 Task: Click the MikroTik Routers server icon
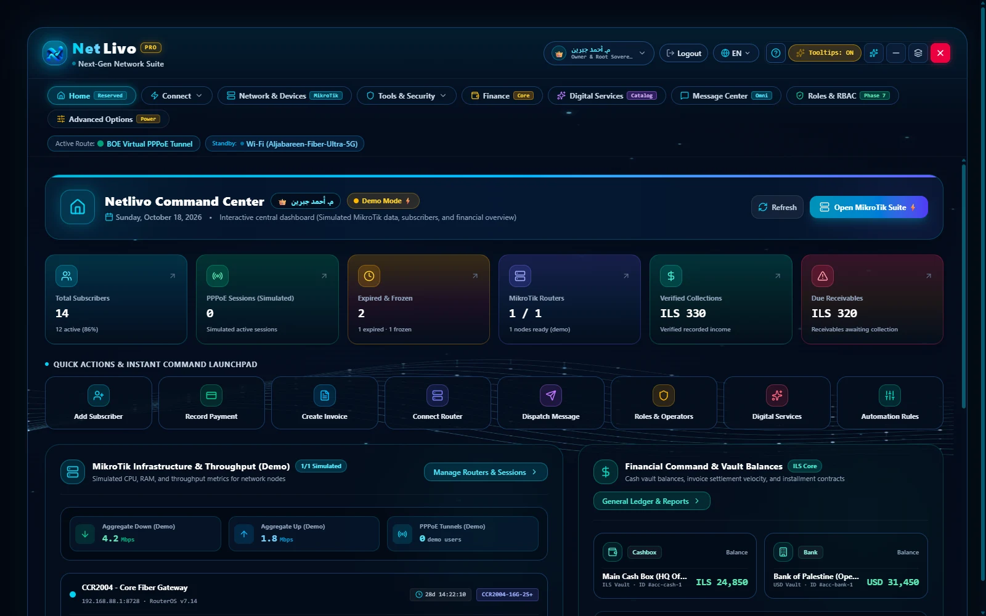click(x=520, y=276)
